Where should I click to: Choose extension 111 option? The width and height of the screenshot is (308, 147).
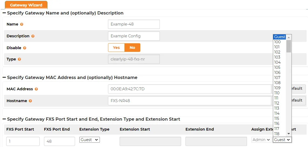pos(280,98)
